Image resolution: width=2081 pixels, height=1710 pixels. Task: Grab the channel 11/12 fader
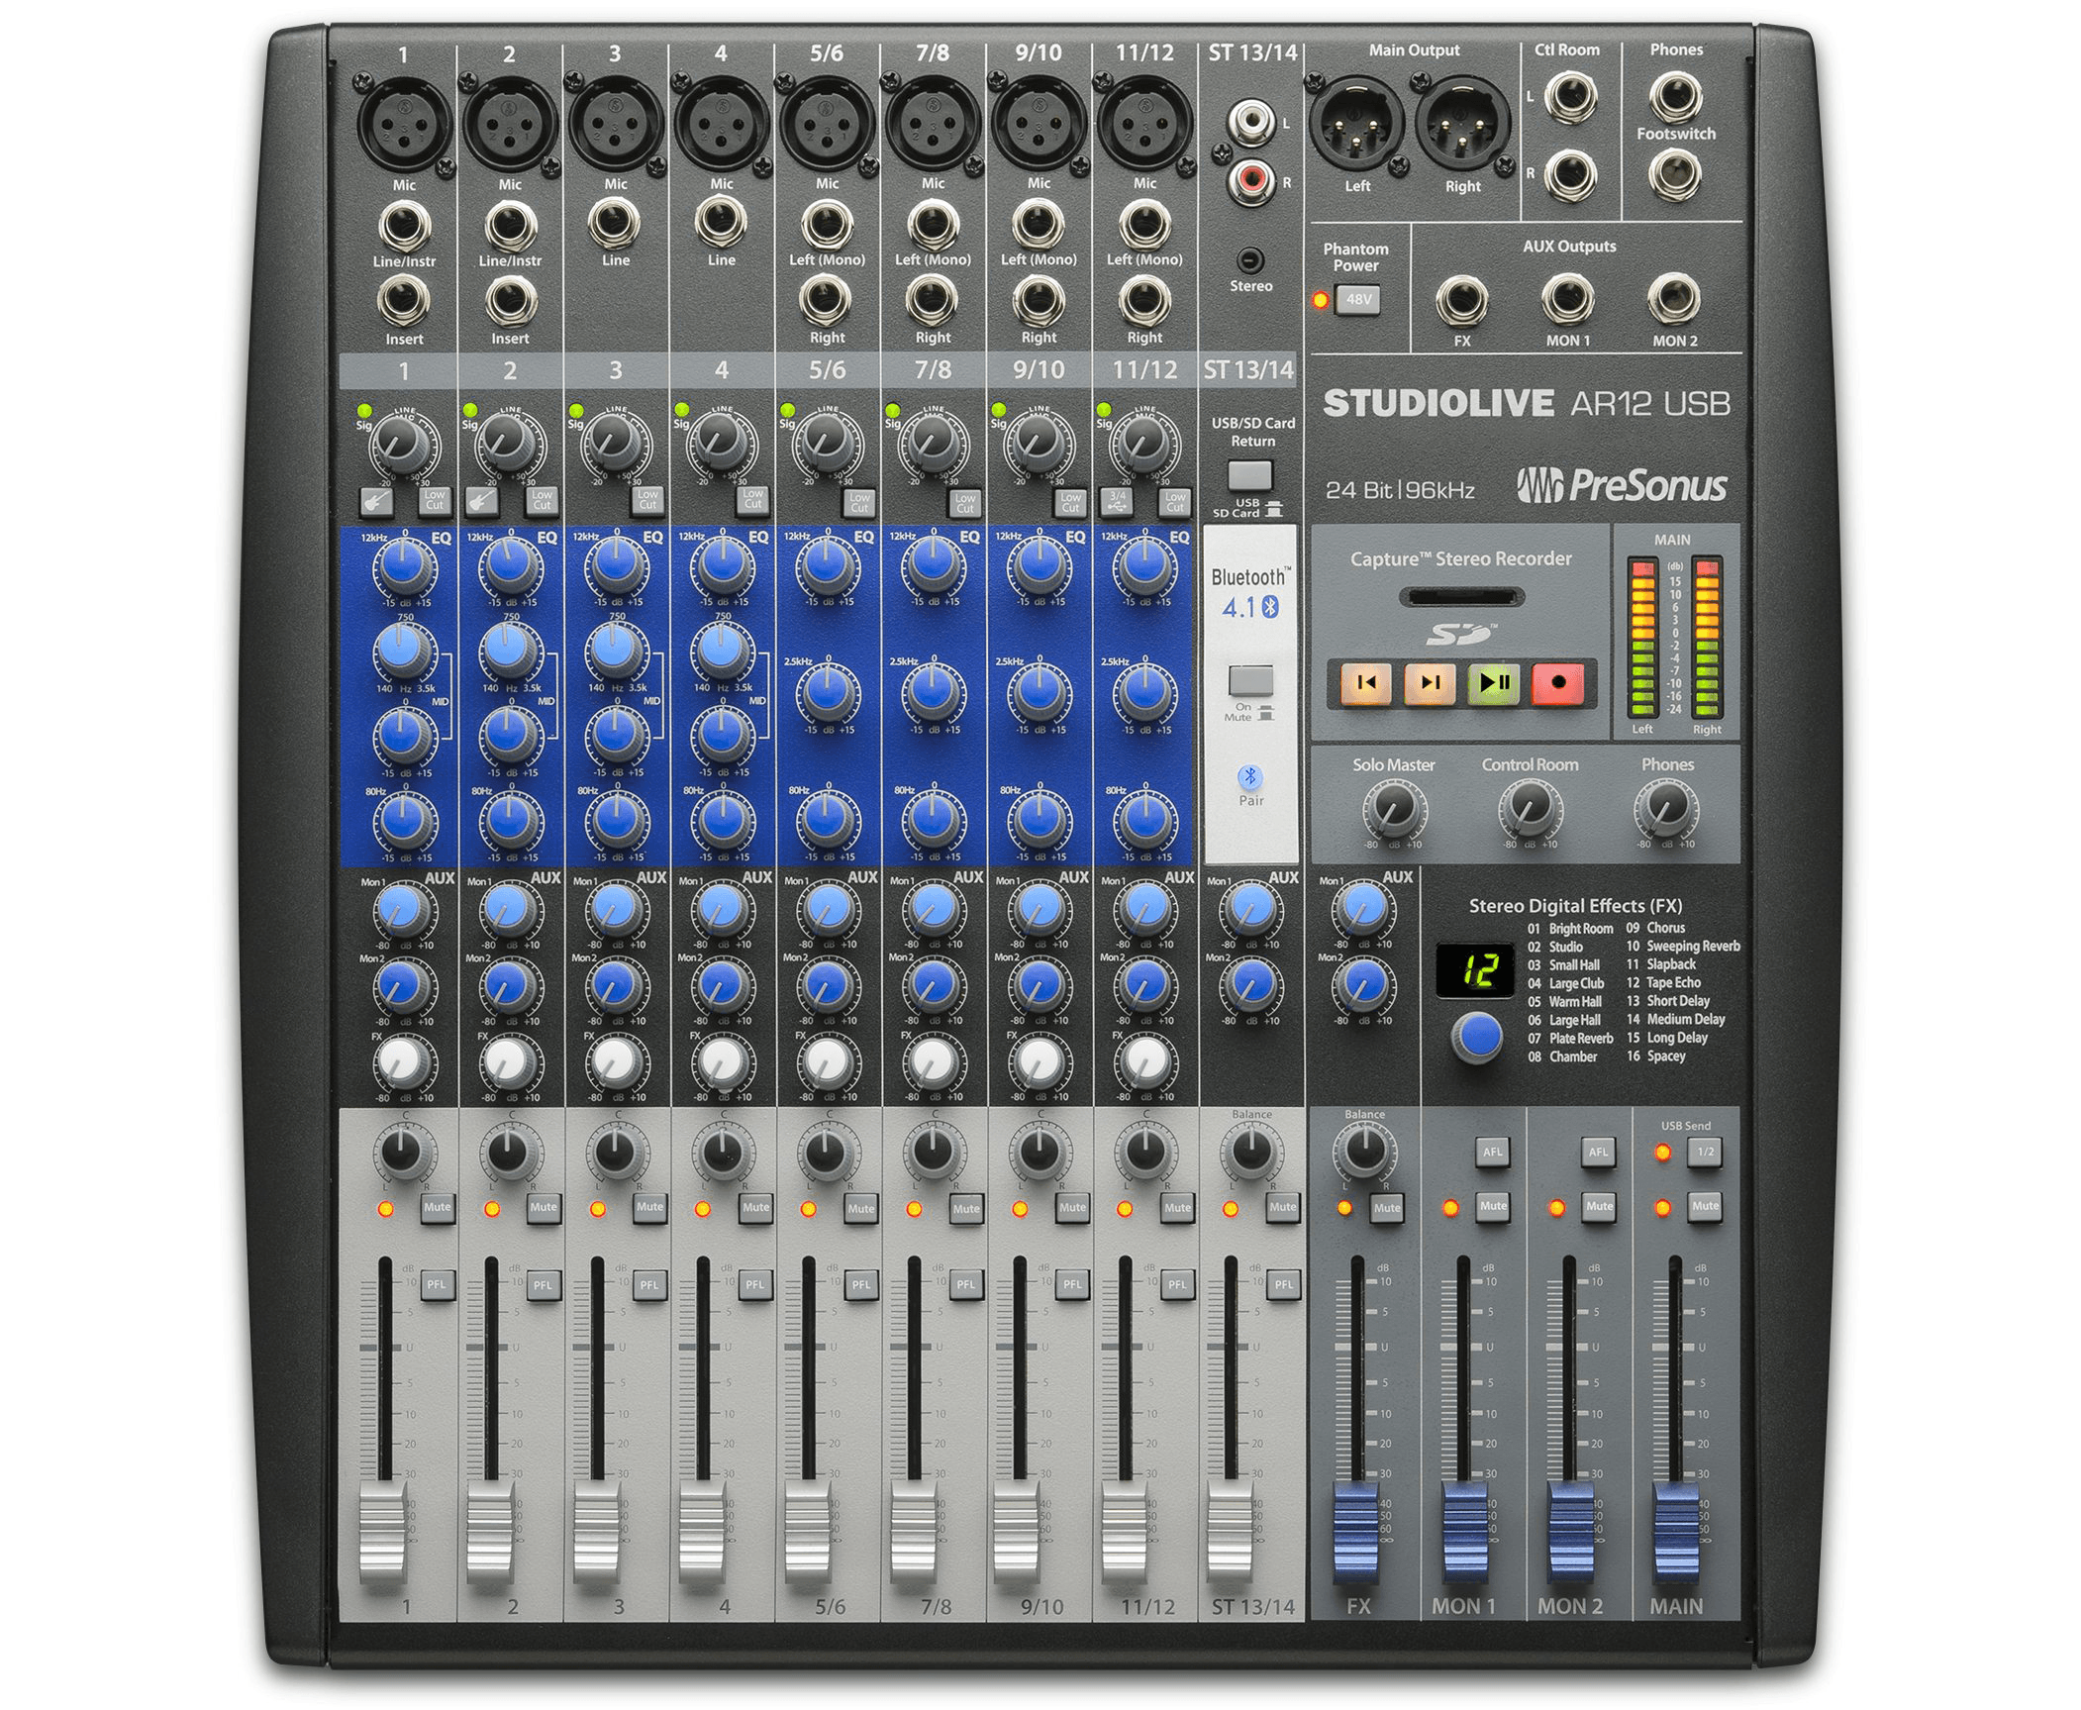pos(1125,1531)
